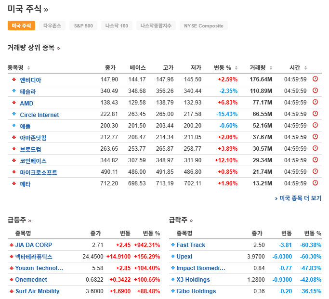Open the Circle Internet stock link

(39, 115)
